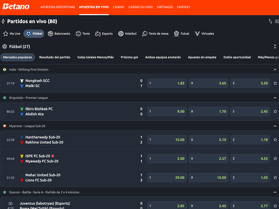Open the live stream player icon top right
The width and height of the screenshot is (279, 209).
pyautogui.click(x=276, y=21)
